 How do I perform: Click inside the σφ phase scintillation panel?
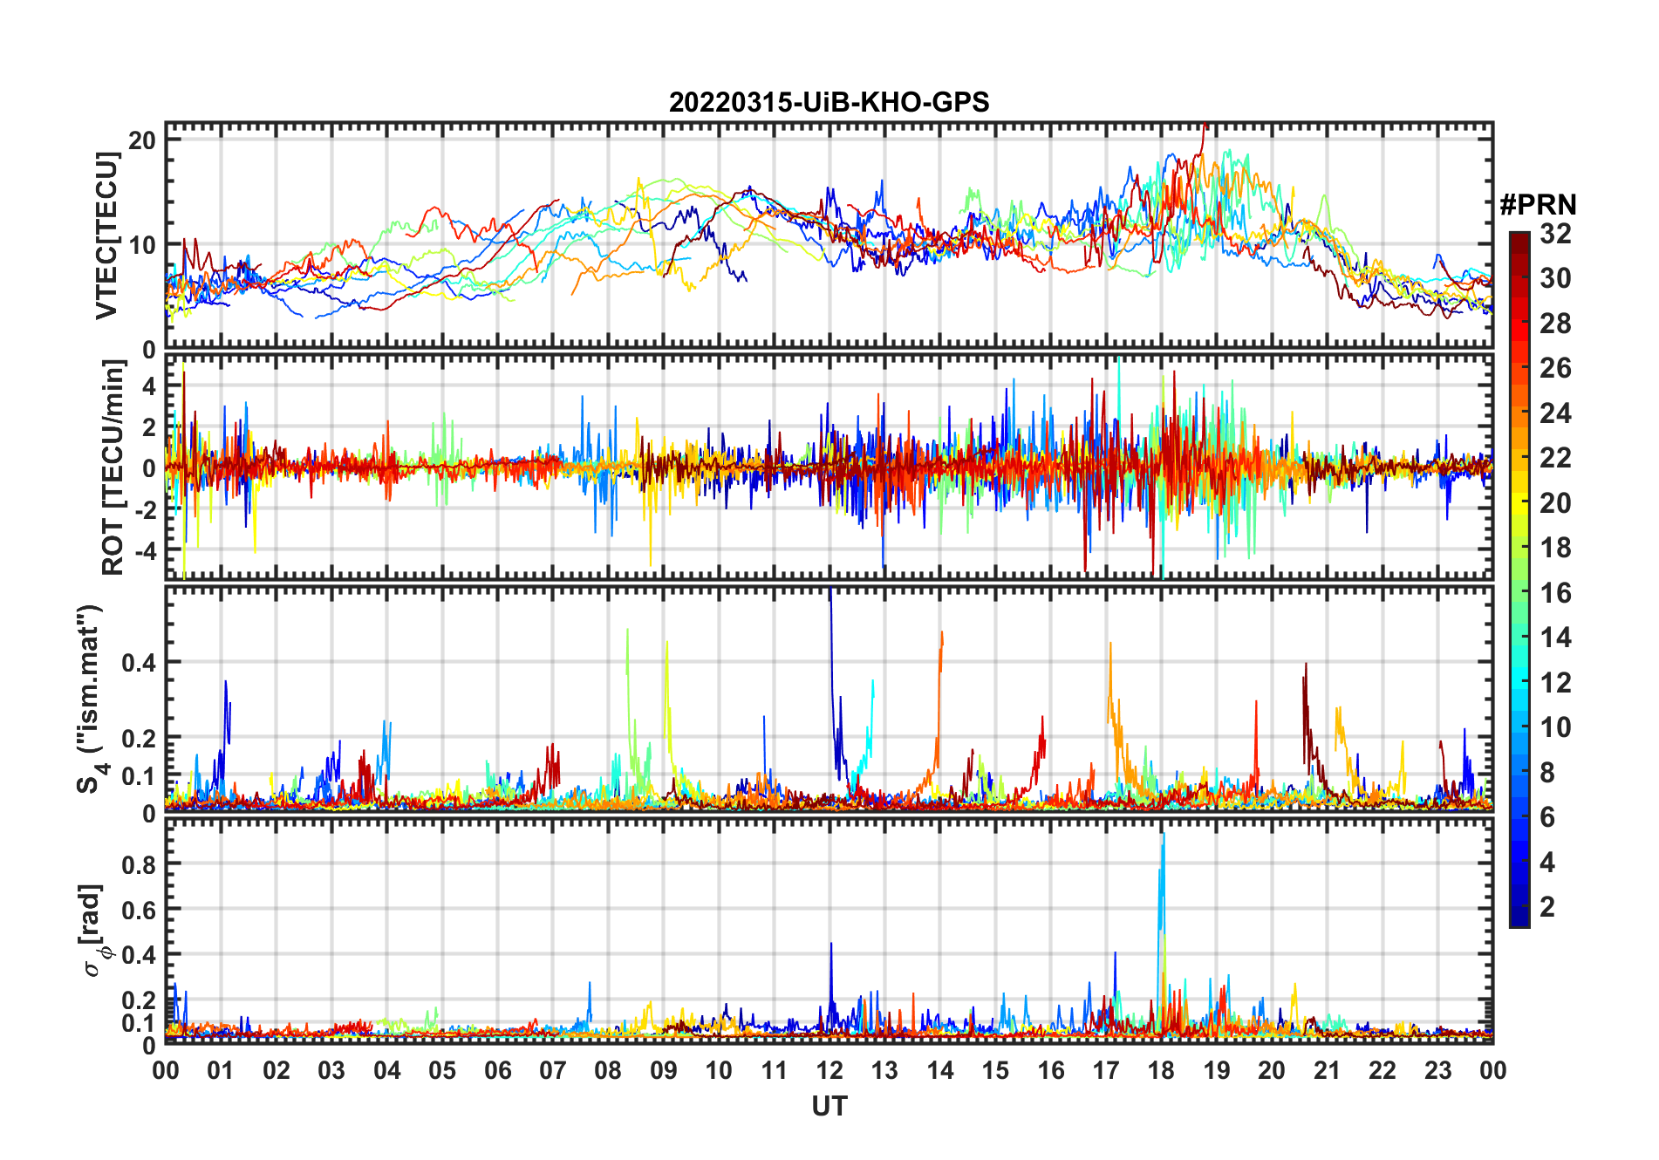point(829,931)
